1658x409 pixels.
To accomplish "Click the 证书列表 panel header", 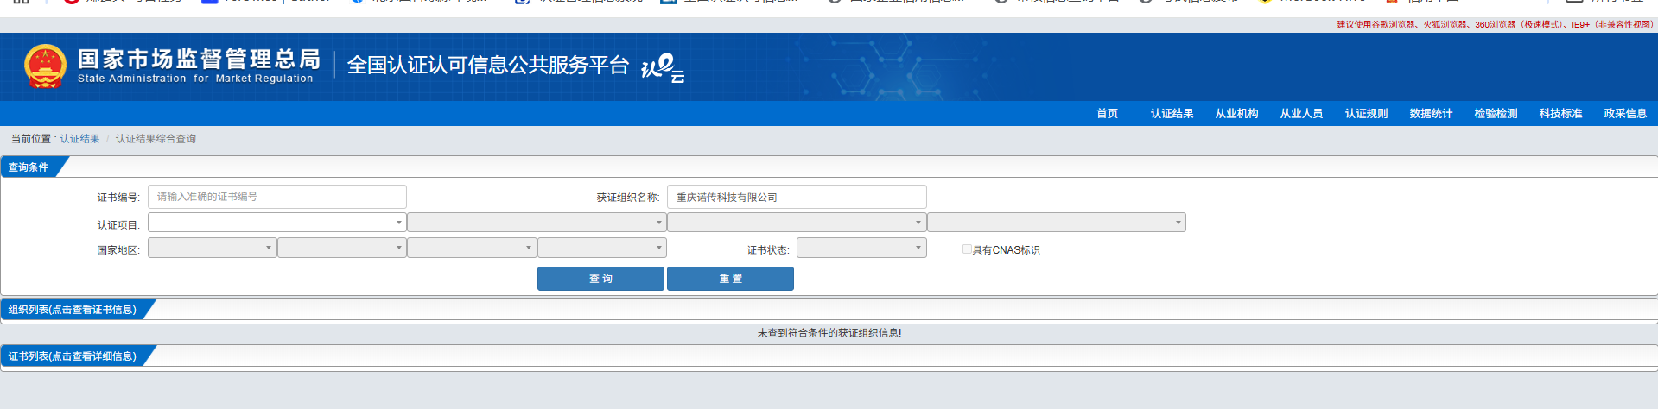I will pos(73,356).
